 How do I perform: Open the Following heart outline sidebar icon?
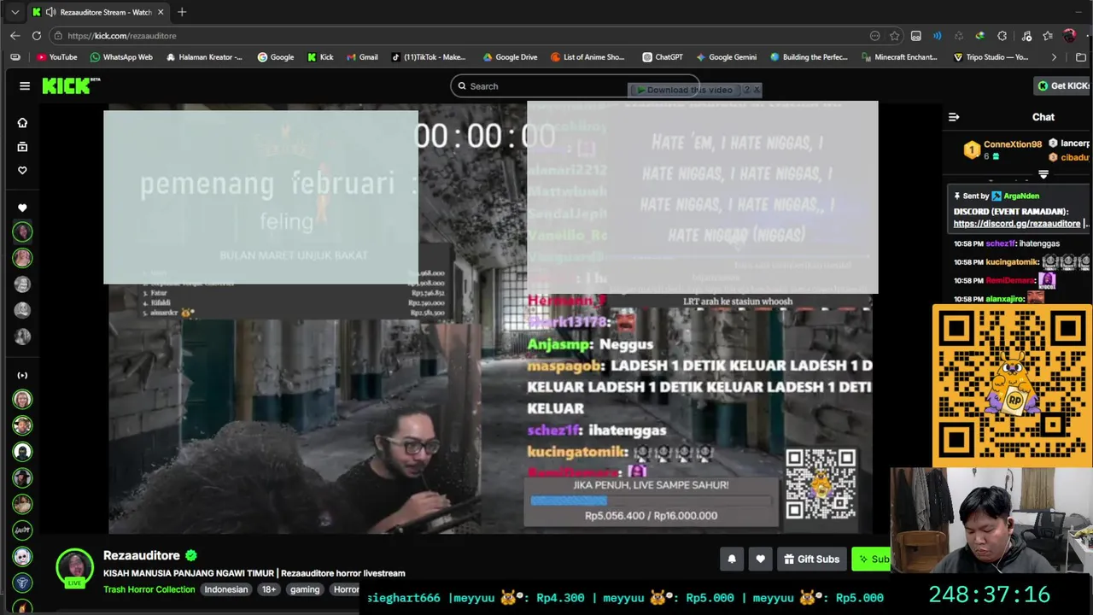pyautogui.click(x=22, y=170)
